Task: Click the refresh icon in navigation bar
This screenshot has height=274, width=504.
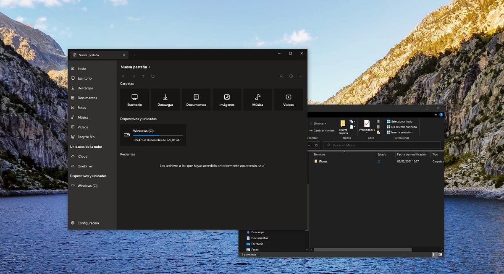Action: coord(153,76)
